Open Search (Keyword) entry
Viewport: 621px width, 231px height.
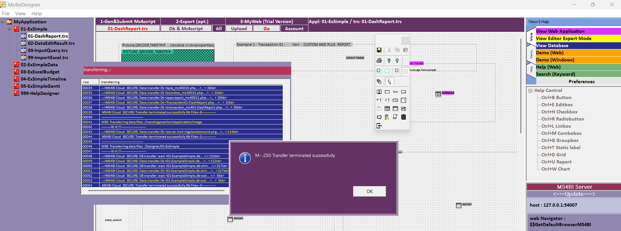pos(578,74)
